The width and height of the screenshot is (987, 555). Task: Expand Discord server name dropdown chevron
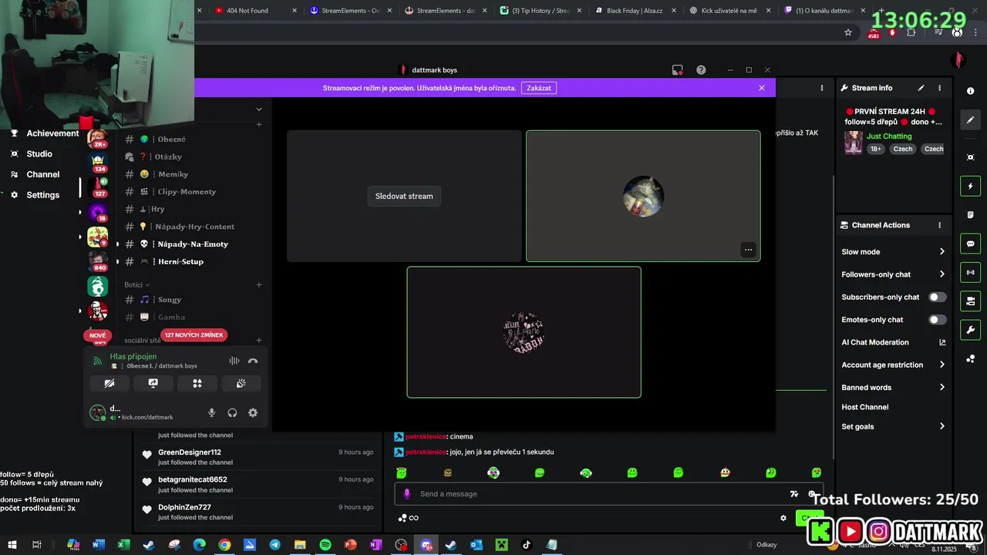pyautogui.click(x=259, y=109)
